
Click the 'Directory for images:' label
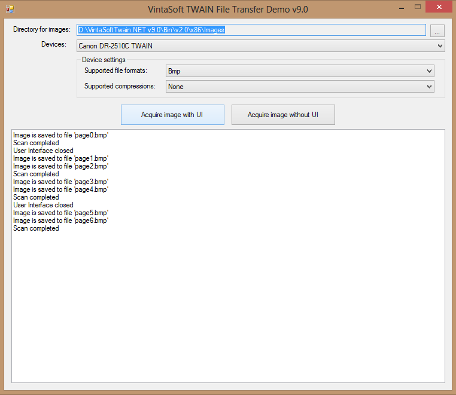[x=42, y=29]
